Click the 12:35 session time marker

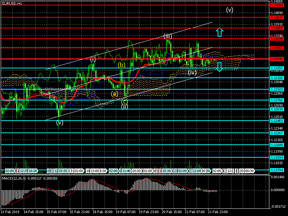coord(24,171)
